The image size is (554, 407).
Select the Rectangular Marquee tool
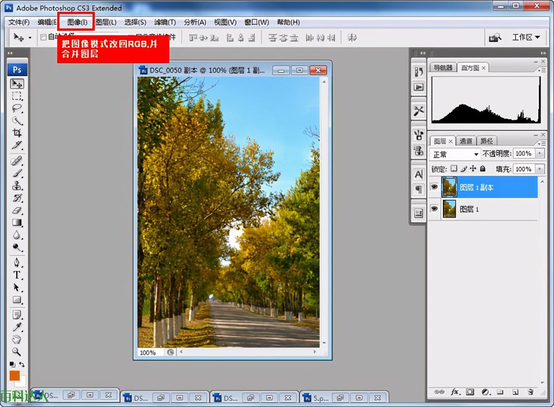tap(17, 96)
